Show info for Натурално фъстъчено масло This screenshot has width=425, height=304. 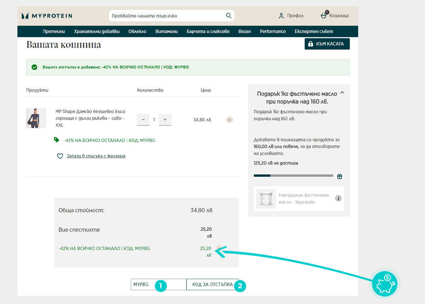pos(338,198)
